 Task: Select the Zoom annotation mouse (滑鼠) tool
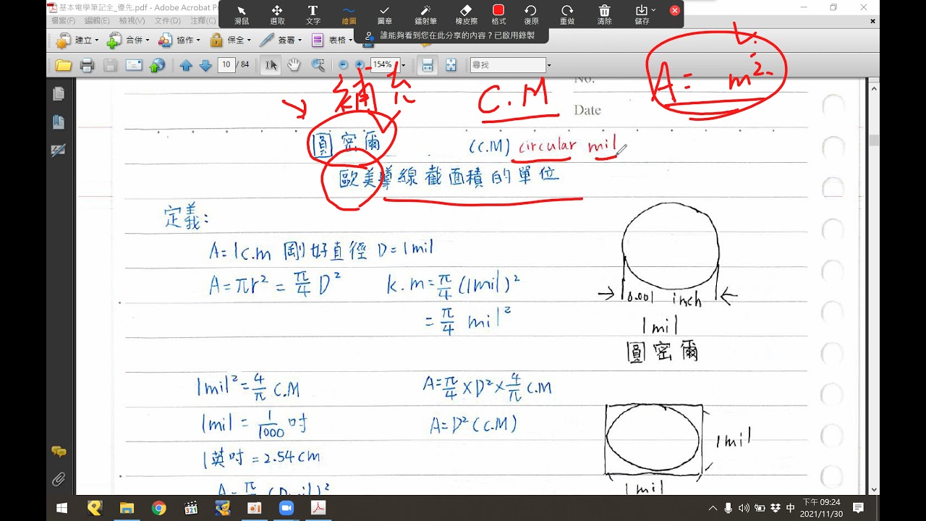pos(241,14)
